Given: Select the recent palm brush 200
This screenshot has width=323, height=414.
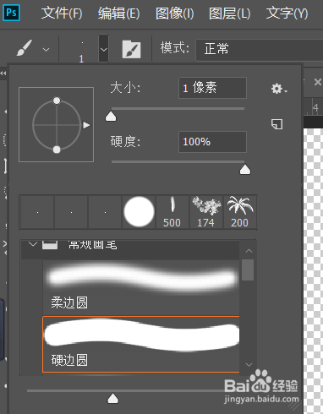Looking at the screenshot, I should pyautogui.click(x=240, y=212).
